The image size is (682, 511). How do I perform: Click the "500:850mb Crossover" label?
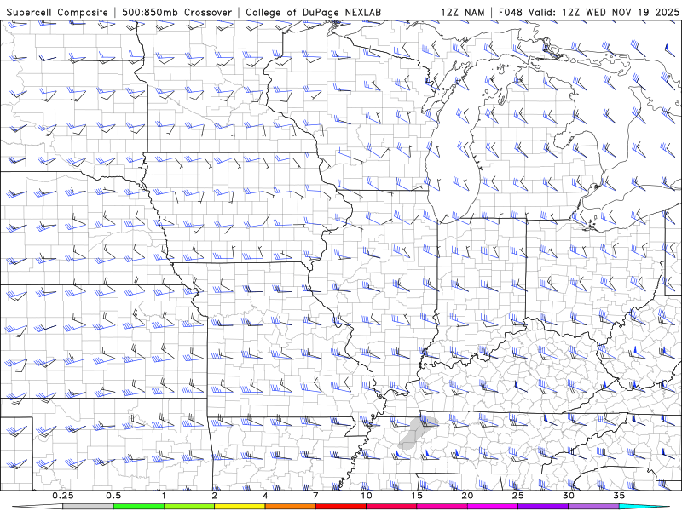pos(176,12)
